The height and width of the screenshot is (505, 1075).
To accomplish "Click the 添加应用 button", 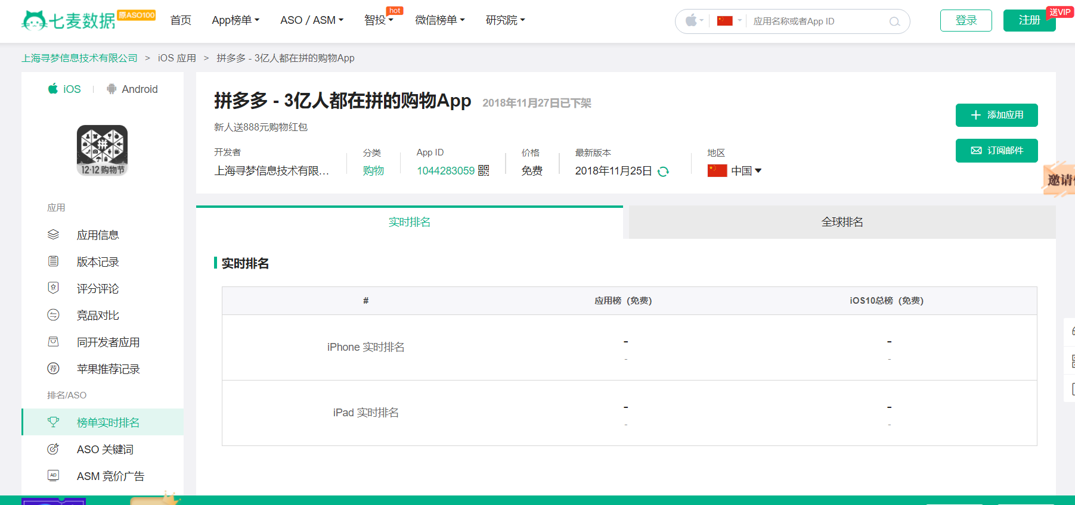I will pyautogui.click(x=996, y=115).
